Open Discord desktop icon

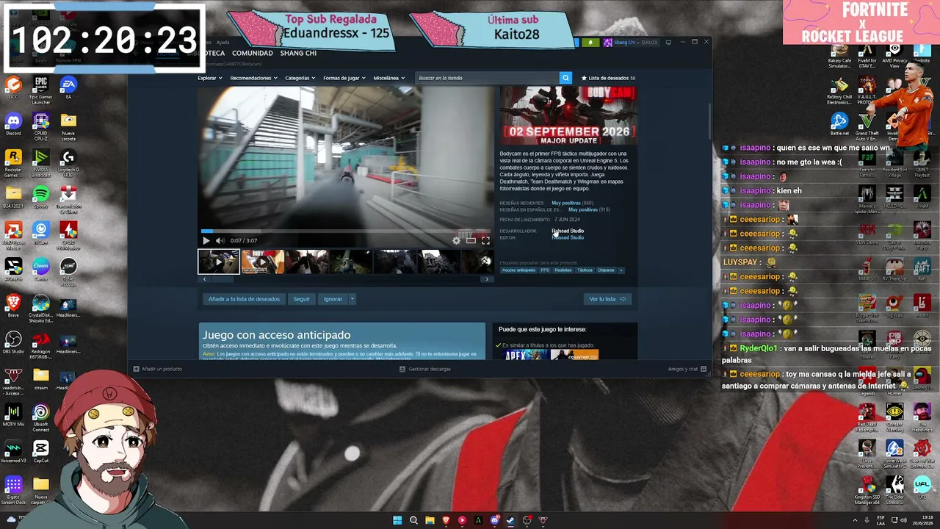[13, 124]
